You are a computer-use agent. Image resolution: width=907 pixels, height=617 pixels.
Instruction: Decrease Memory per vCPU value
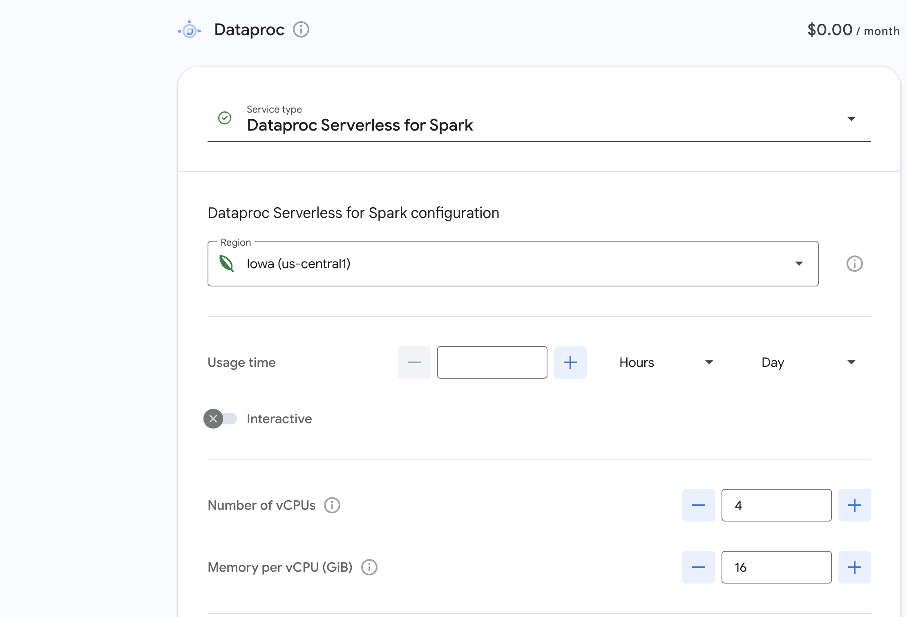tap(699, 567)
